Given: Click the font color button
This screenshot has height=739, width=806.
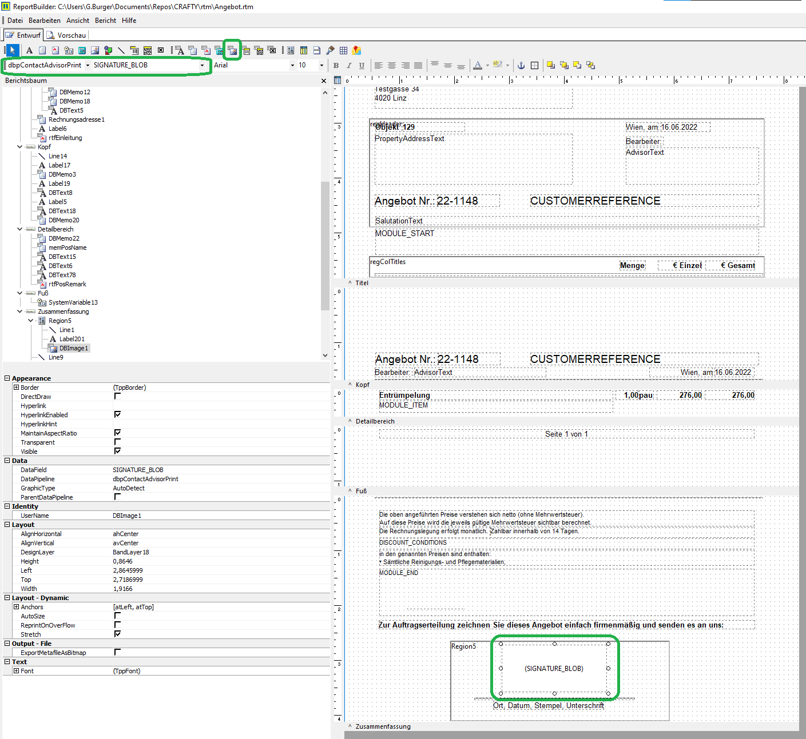Looking at the screenshot, I should pos(478,65).
